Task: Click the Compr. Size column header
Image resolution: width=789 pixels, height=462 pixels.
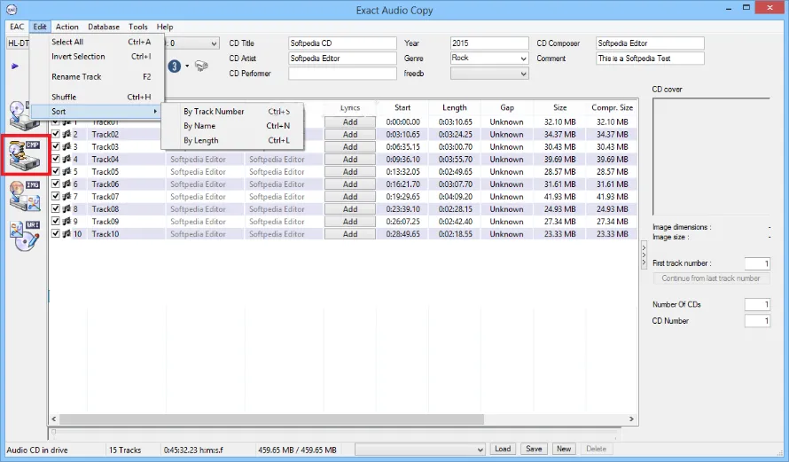Action: click(x=612, y=107)
